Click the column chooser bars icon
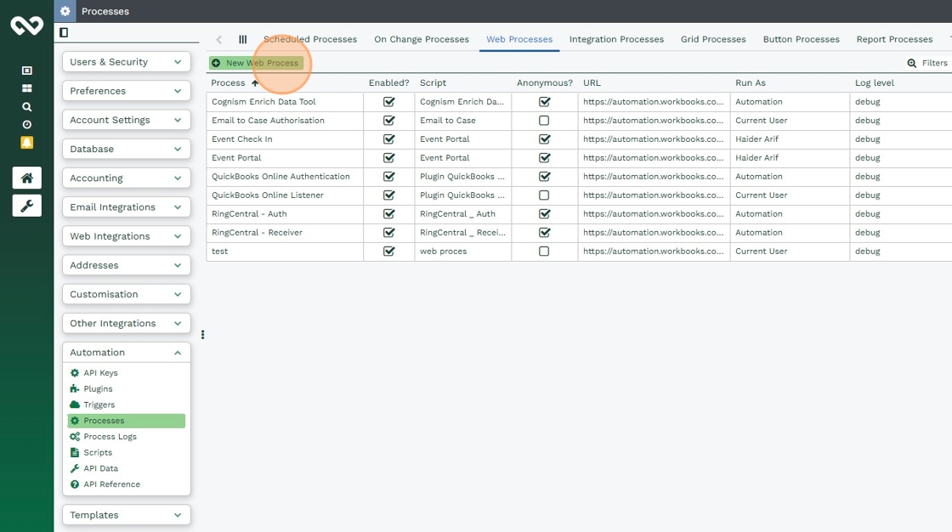This screenshot has width=952, height=532. (242, 39)
